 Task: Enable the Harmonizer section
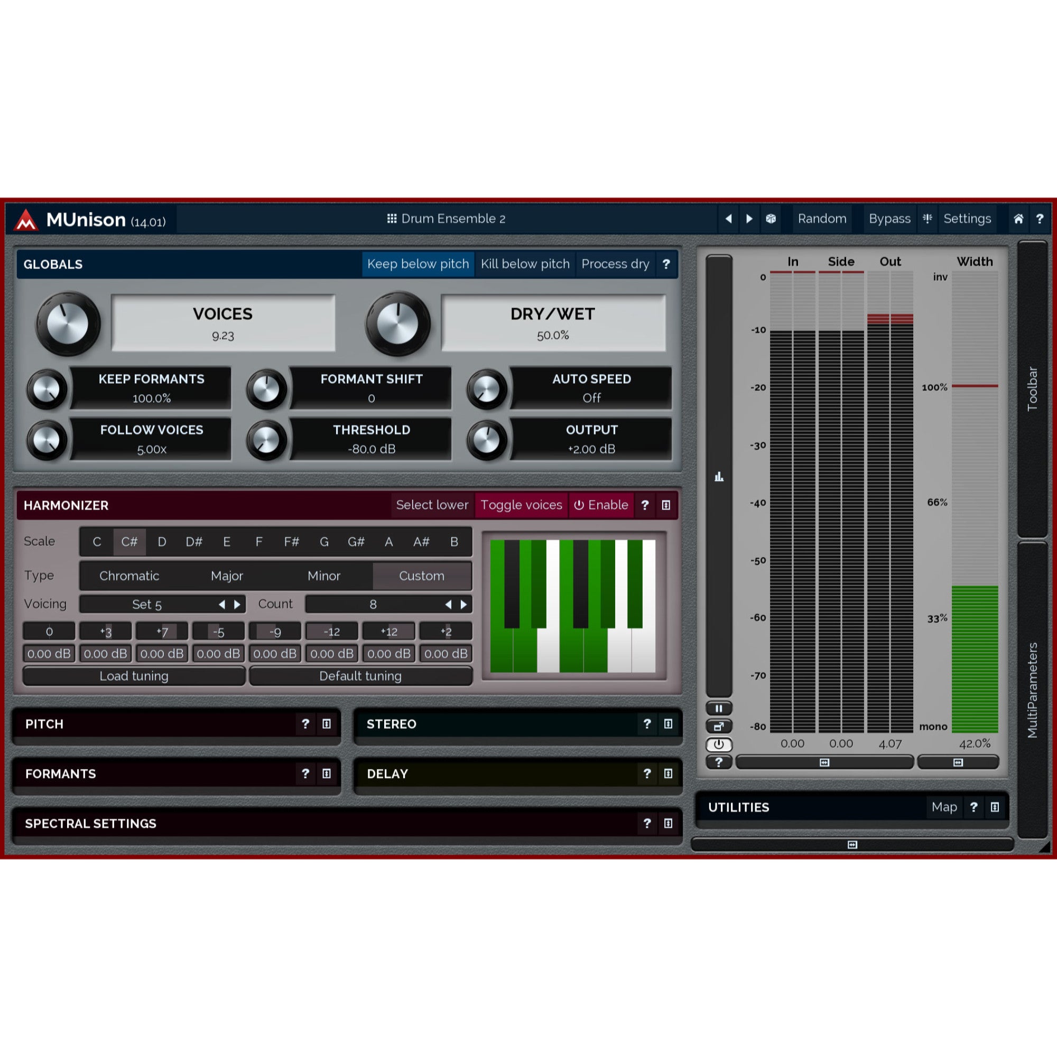pos(601,505)
